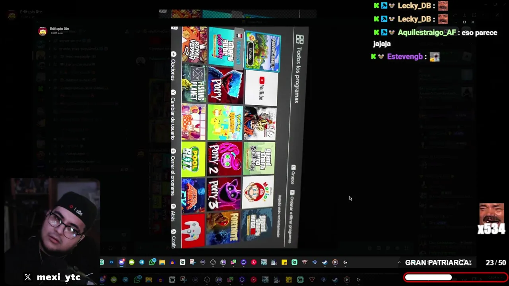The image size is (509, 286).
Task: Select the Mario game tile
Action: [258, 193]
